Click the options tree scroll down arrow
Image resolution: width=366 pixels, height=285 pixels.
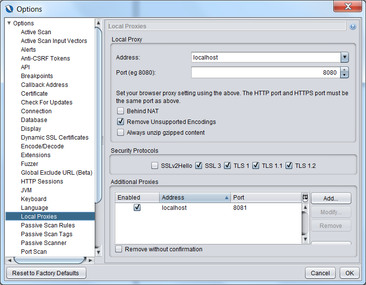coord(98,252)
